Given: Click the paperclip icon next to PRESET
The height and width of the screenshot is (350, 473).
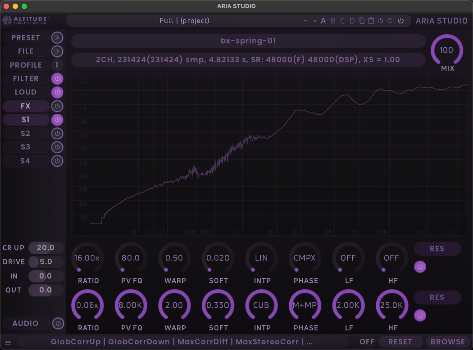Looking at the screenshot, I should 57,38.
